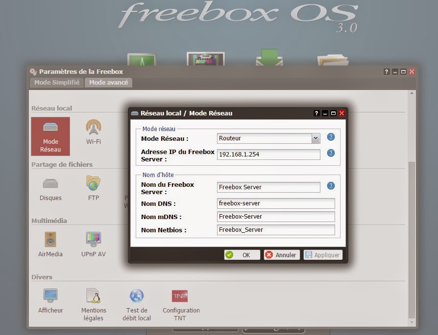Image resolution: width=438 pixels, height=335 pixels.
Task: Open the green download arrow desktop icon
Action: (269, 57)
